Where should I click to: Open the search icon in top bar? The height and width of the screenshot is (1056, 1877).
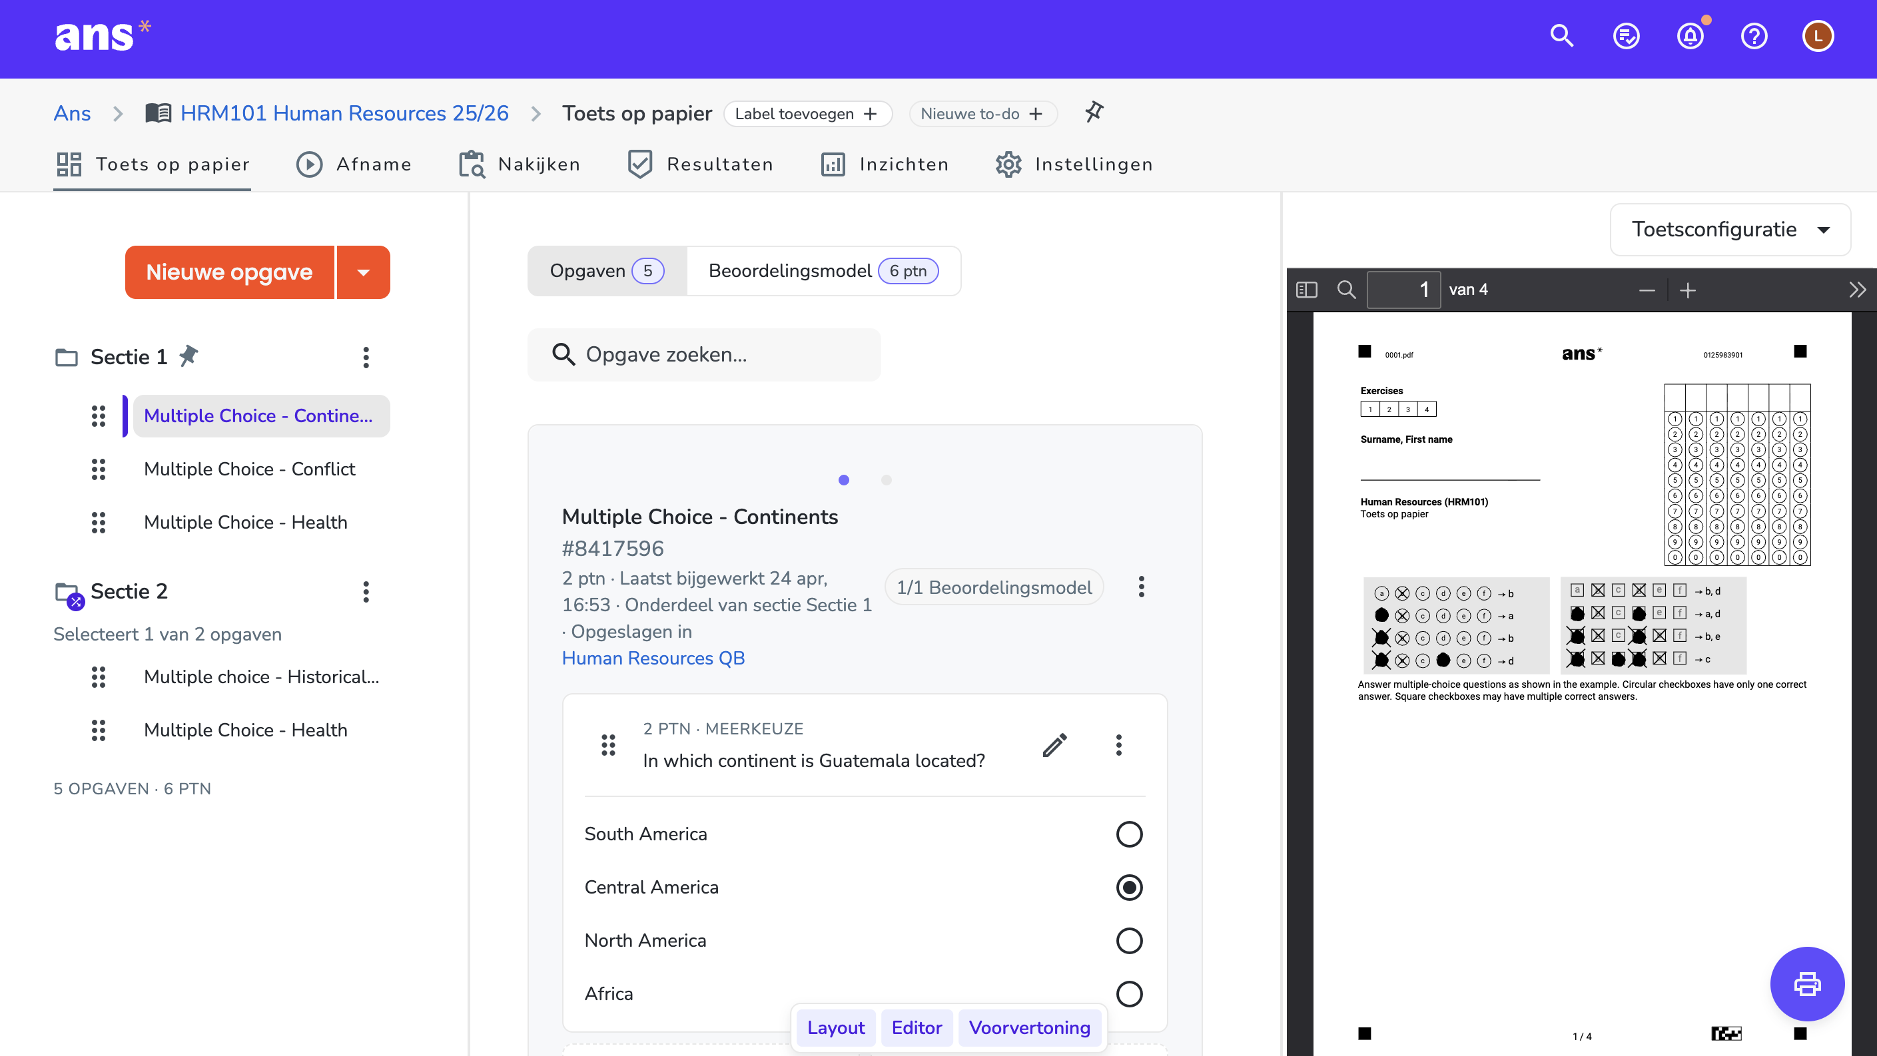[x=1561, y=36]
